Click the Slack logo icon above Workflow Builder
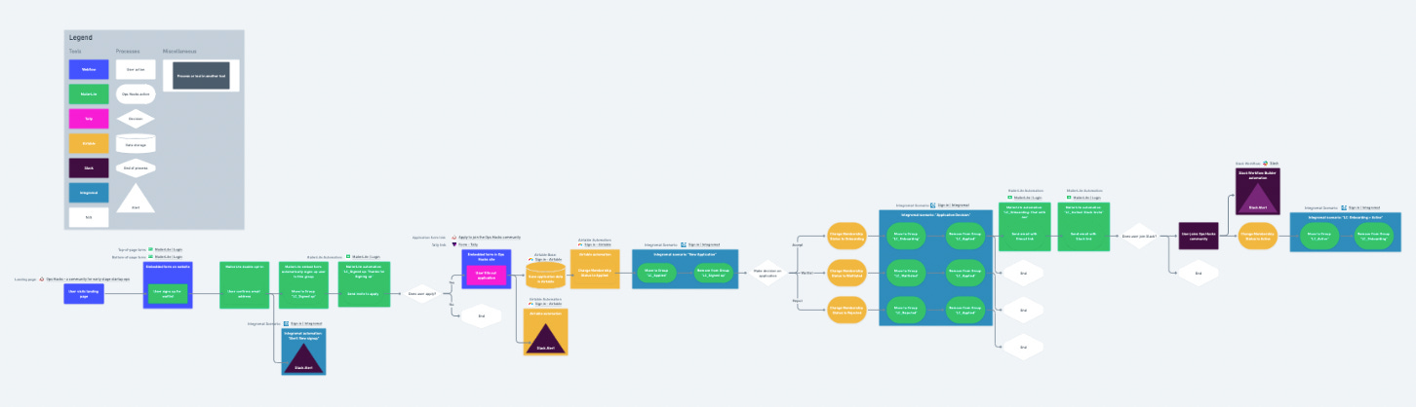 tap(1266, 163)
